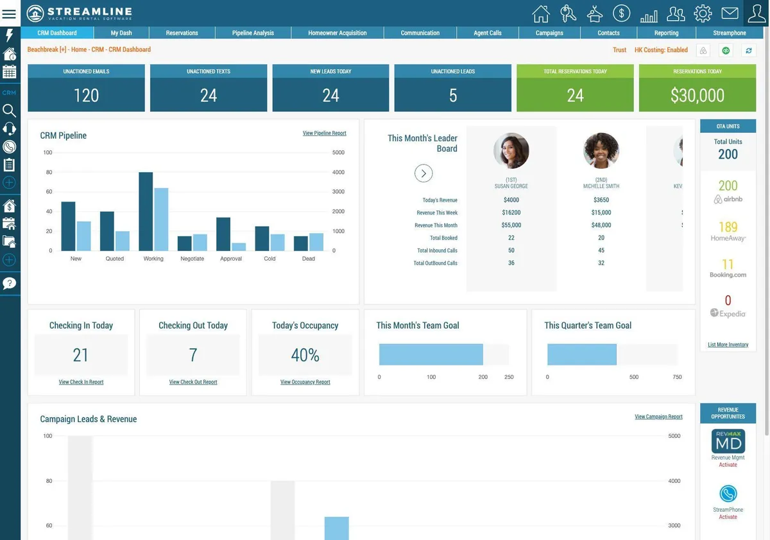This screenshot has width=770, height=540.
Task: Click the lightning bolt sidebar icon
Action: click(x=10, y=35)
